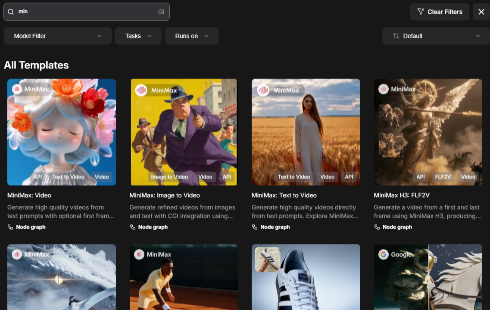Click node graph icon under MiniMax: Video

click(x=10, y=227)
